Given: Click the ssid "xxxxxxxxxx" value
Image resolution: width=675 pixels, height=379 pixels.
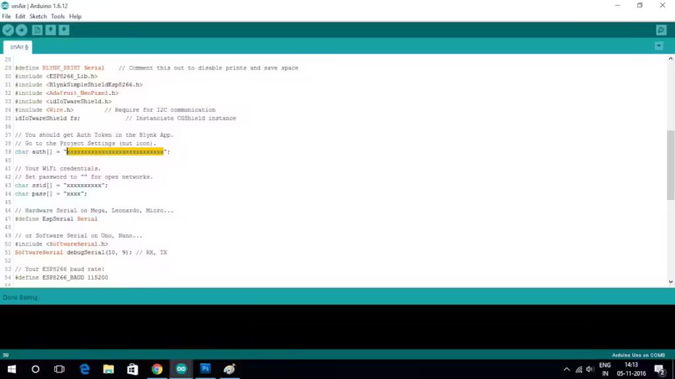Looking at the screenshot, I should click(85, 185).
